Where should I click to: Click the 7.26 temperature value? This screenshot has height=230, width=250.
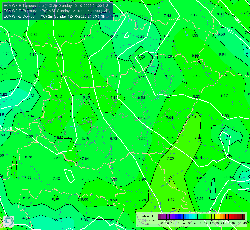(x=200, y=199)
